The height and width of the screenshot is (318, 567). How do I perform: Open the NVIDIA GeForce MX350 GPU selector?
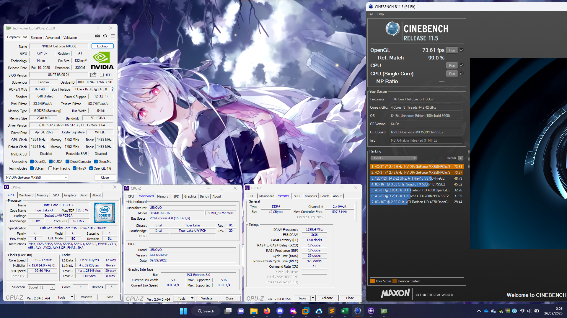coord(37,178)
